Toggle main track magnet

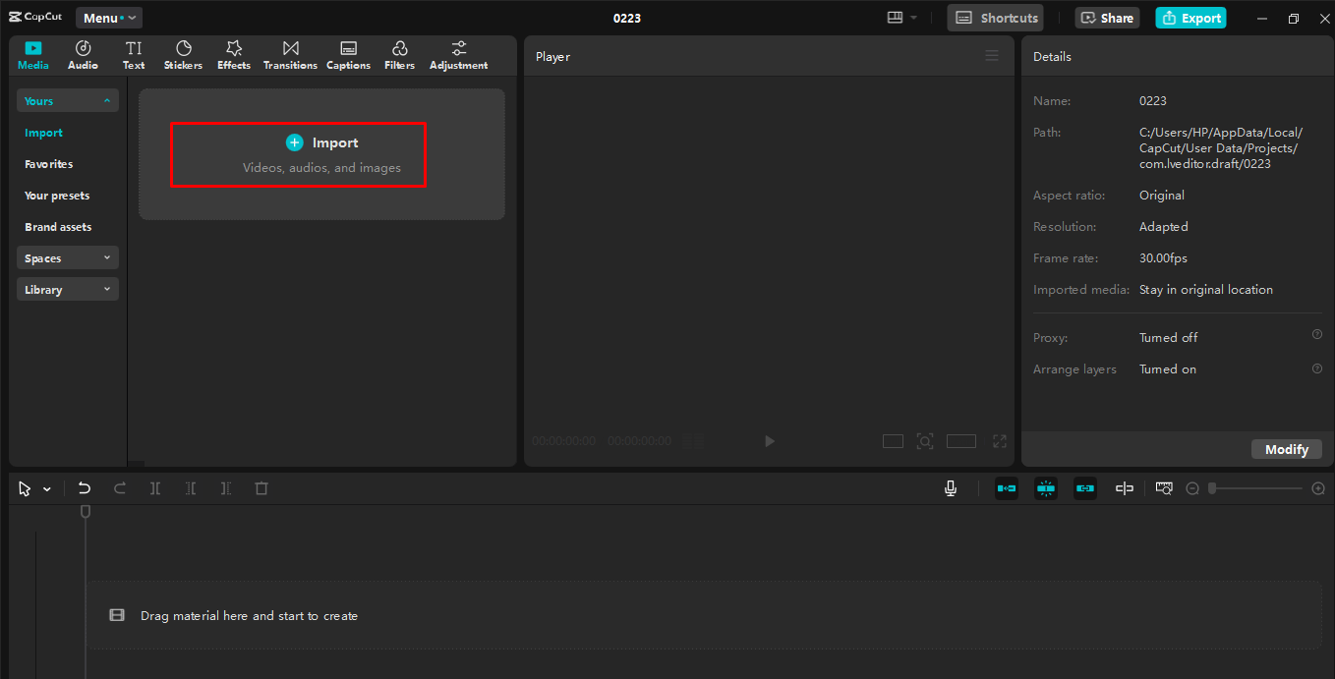[x=1007, y=488]
